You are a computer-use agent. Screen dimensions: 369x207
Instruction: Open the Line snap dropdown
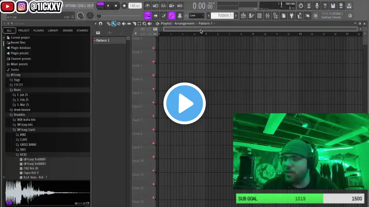pyautogui.click(x=197, y=16)
